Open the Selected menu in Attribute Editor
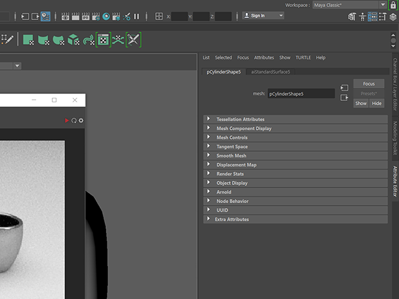The image size is (399, 299). [x=223, y=58]
